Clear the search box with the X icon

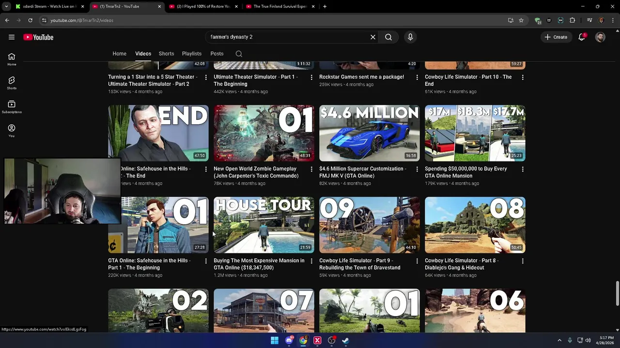click(x=373, y=37)
